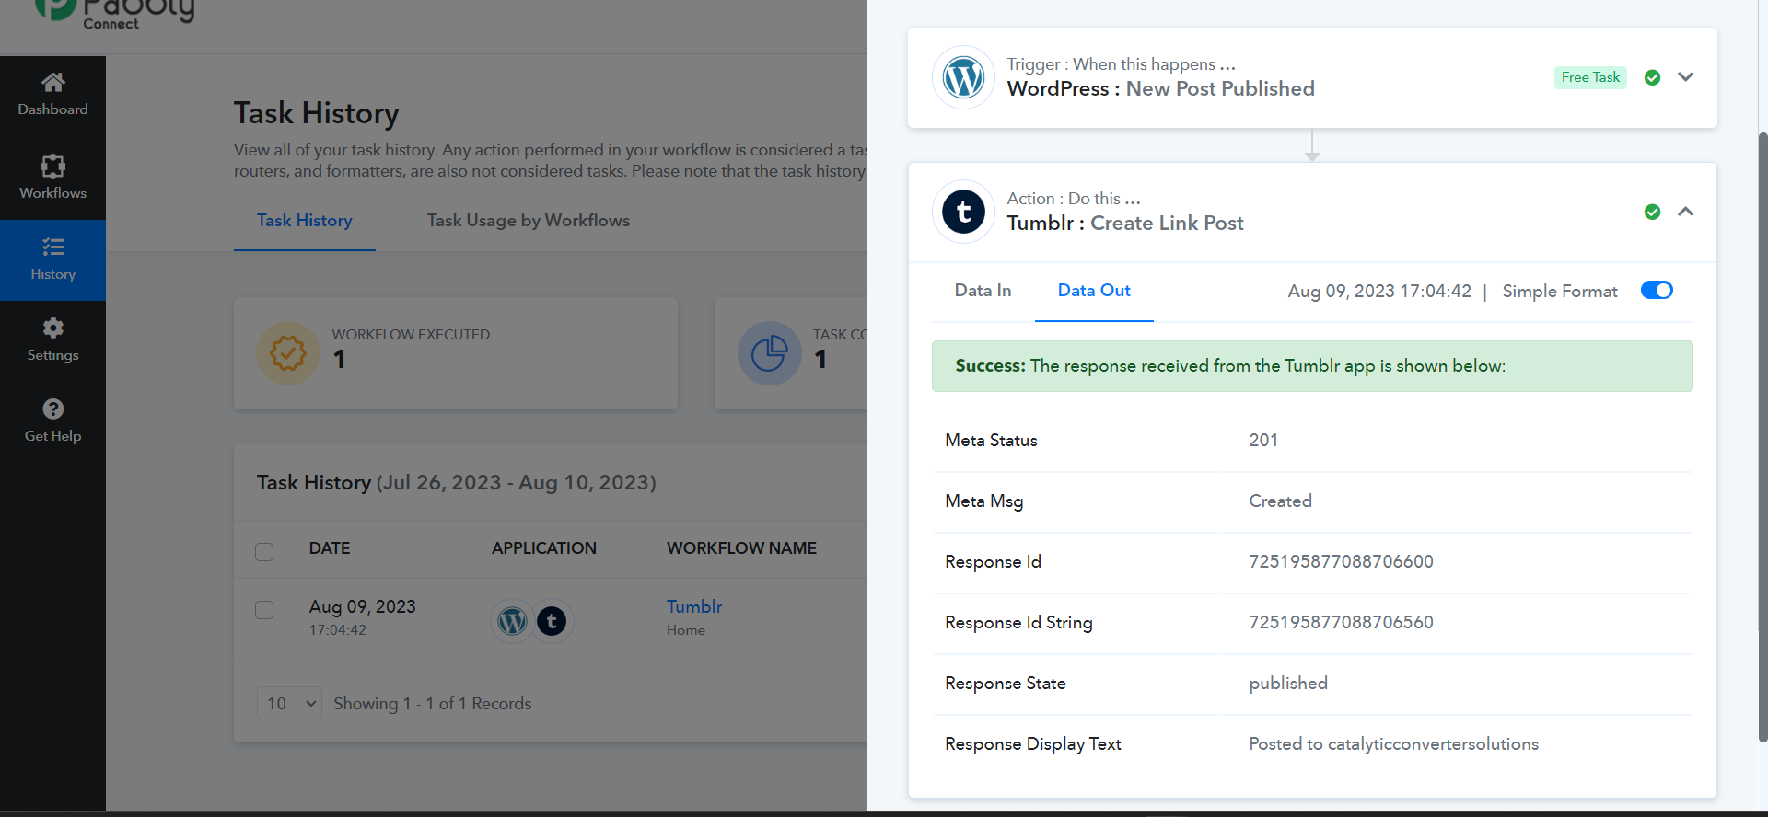Click the Home folder label under Tumblr

point(686,630)
